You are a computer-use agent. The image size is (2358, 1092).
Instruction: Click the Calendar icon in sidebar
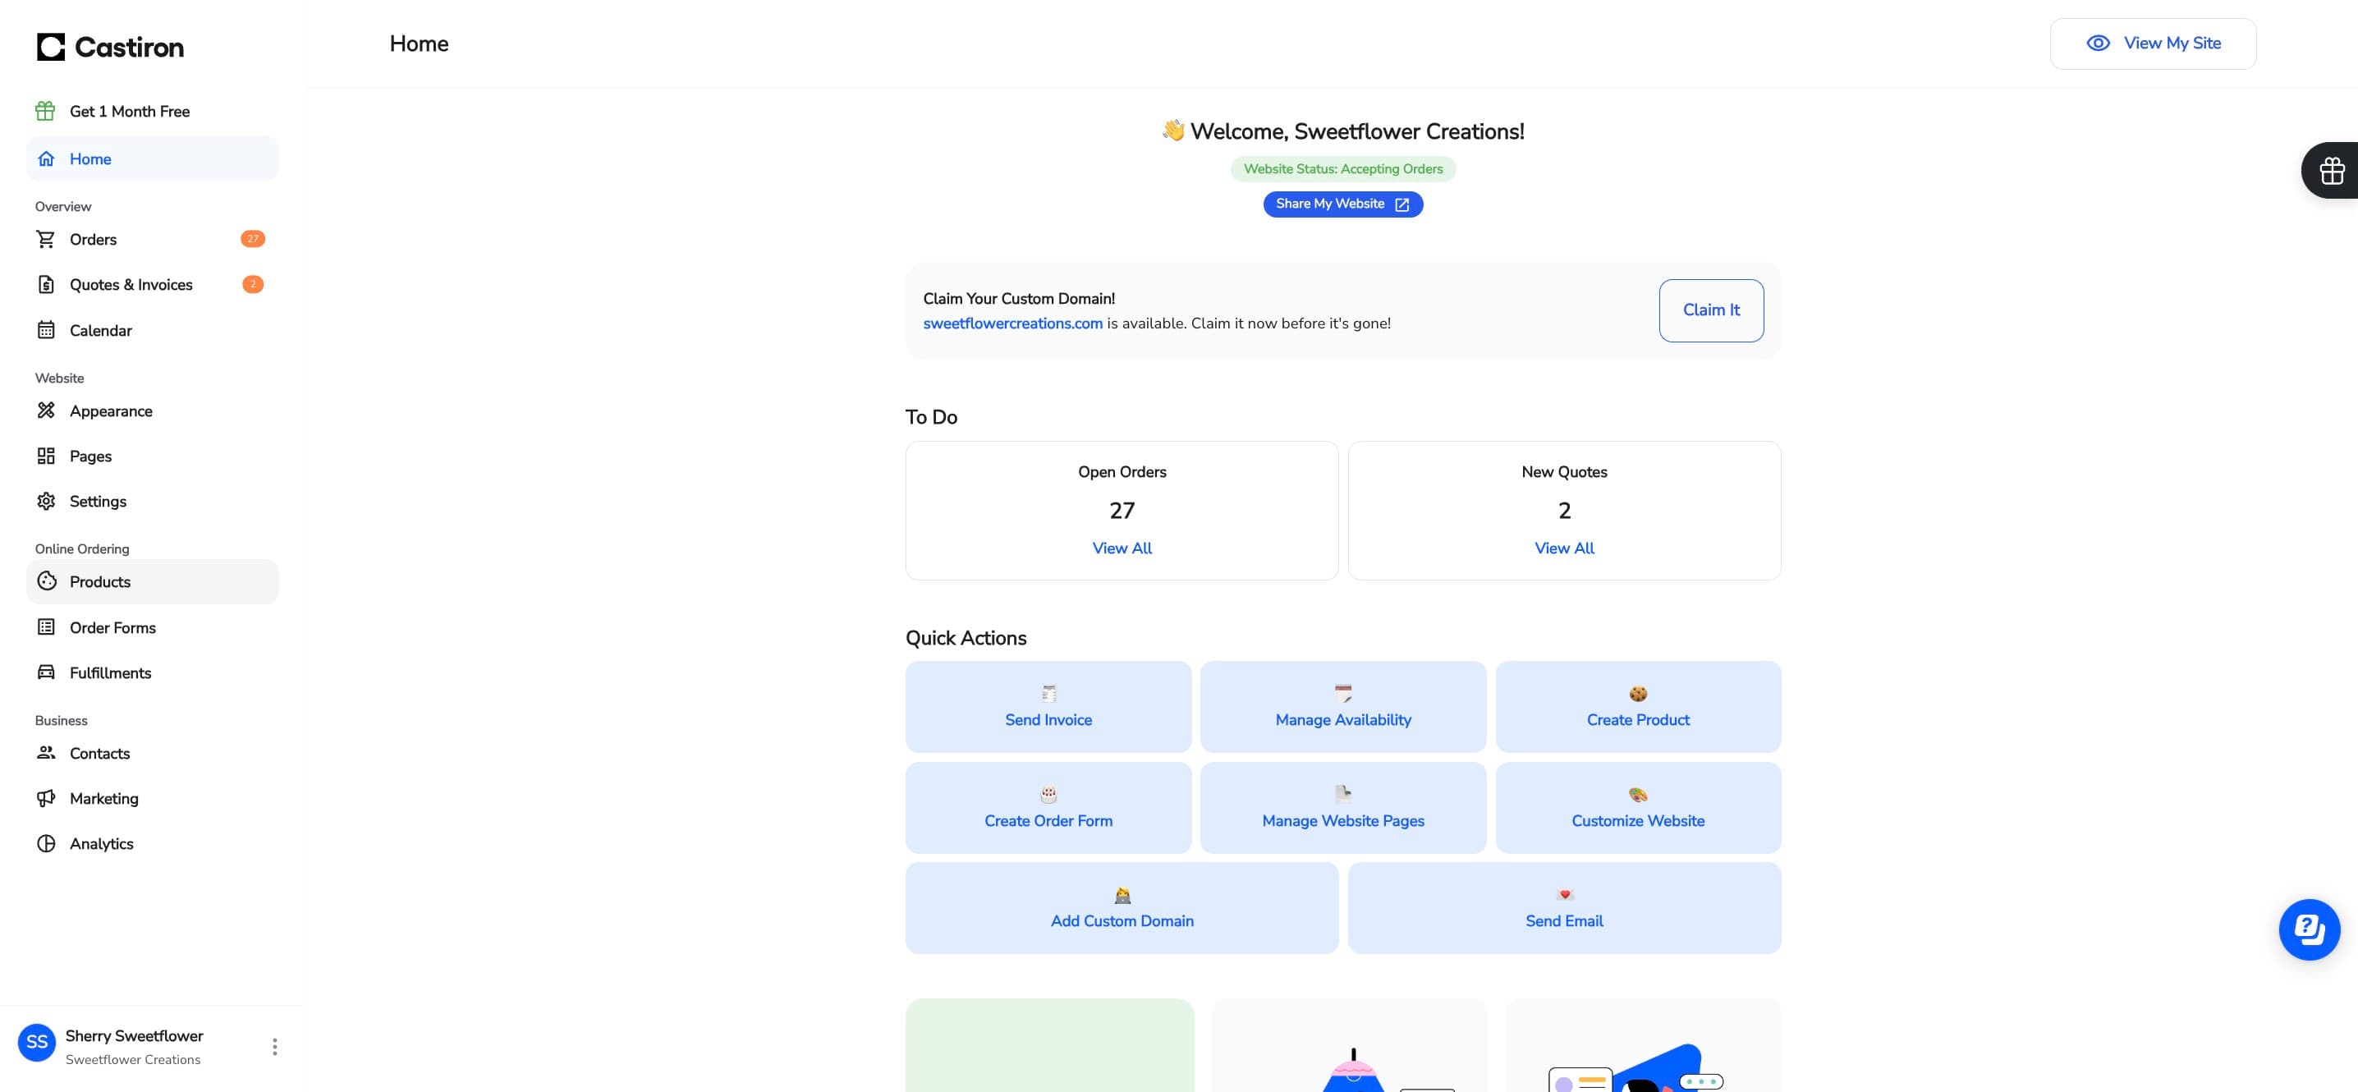[x=46, y=329]
